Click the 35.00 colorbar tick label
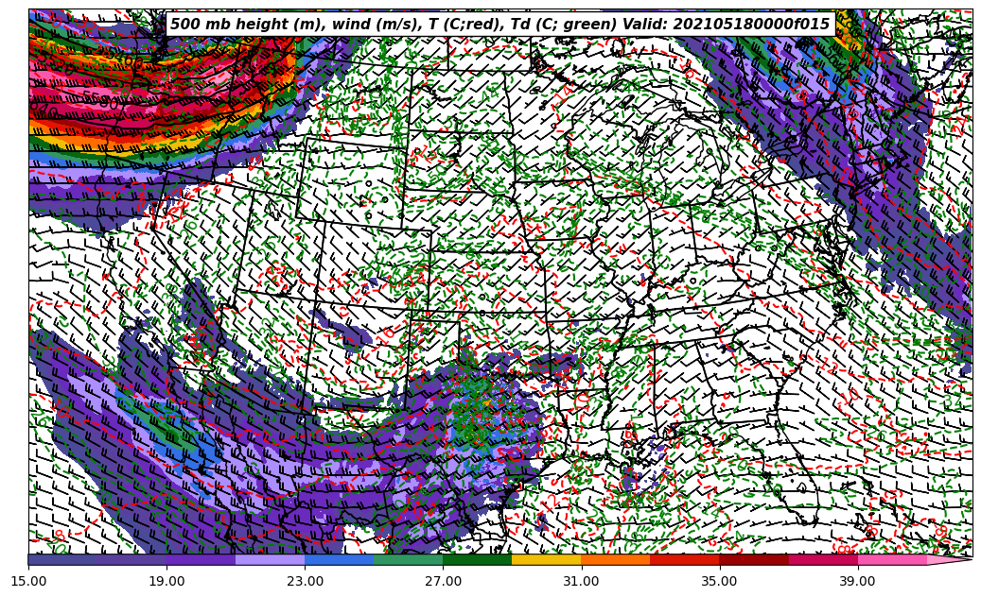The image size is (981, 597). [719, 581]
